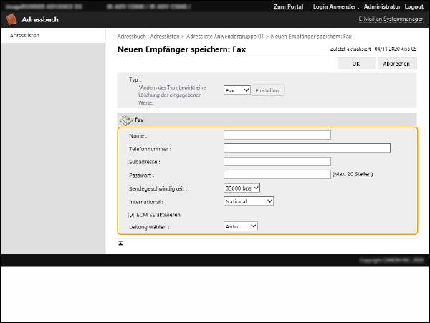Expand the Leitung wählen dropdown
Screen dimensions: 430x323
tap(240, 226)
